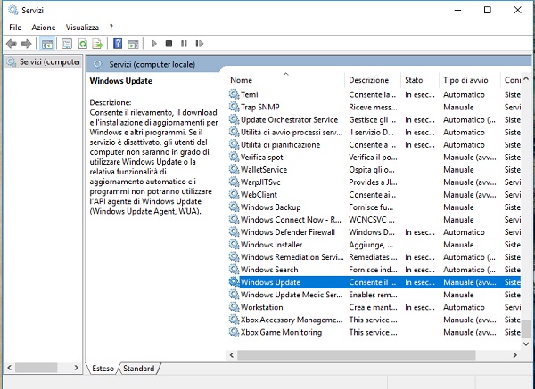Toggle the show/hide console tree icon
The height and width of the screenshot is (389, 535).
click(x=47, y=44)
